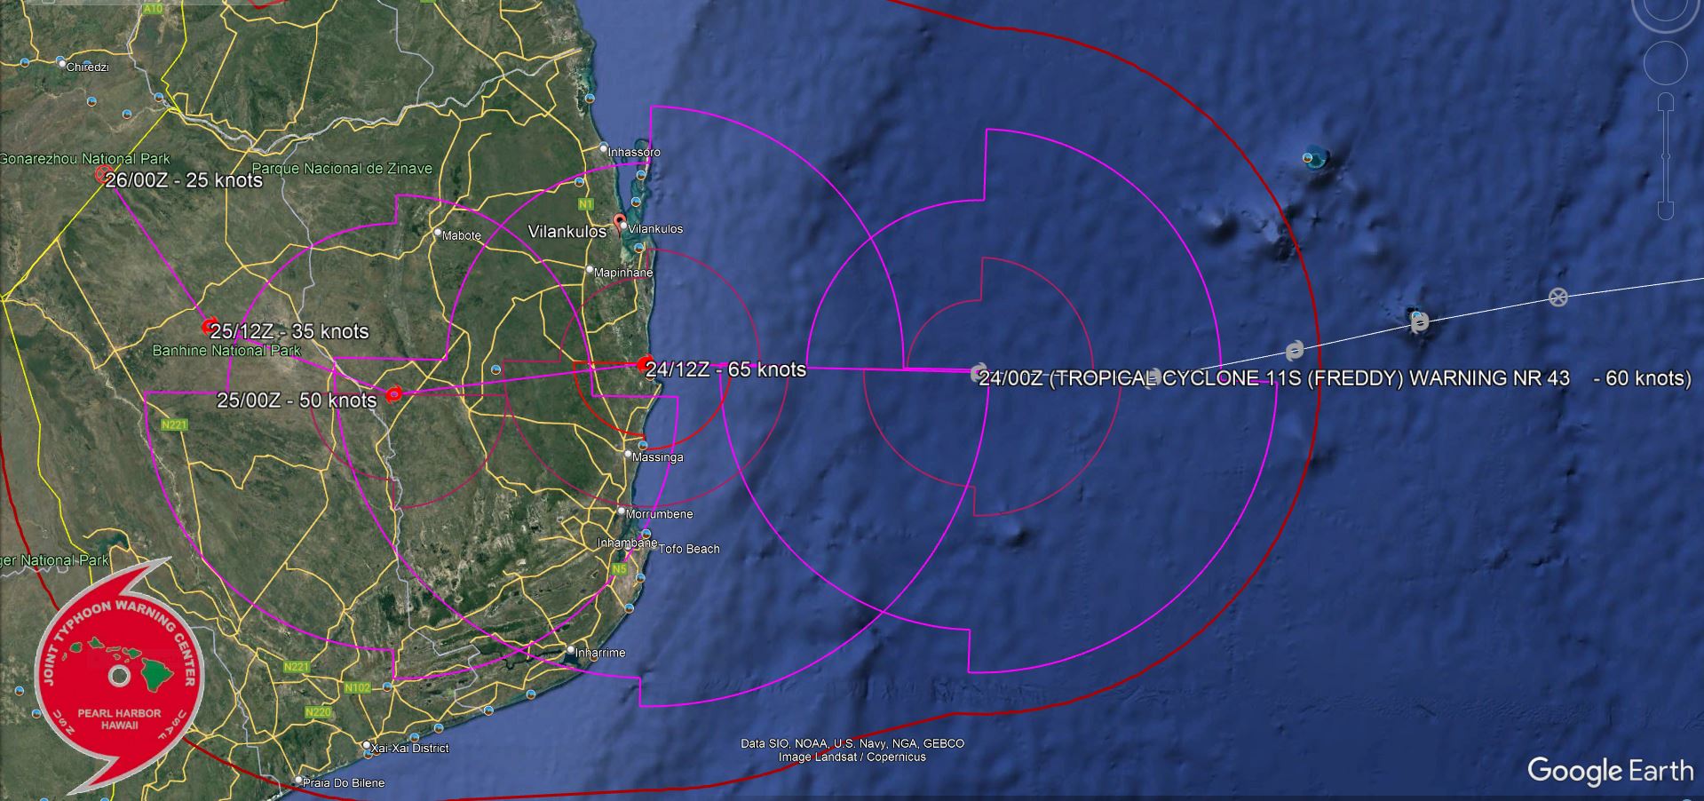Viewport: 1704px width, 801px height.
Task: Click the 26/00Z 25 knots forecast marker
Action: coord(104,174)
